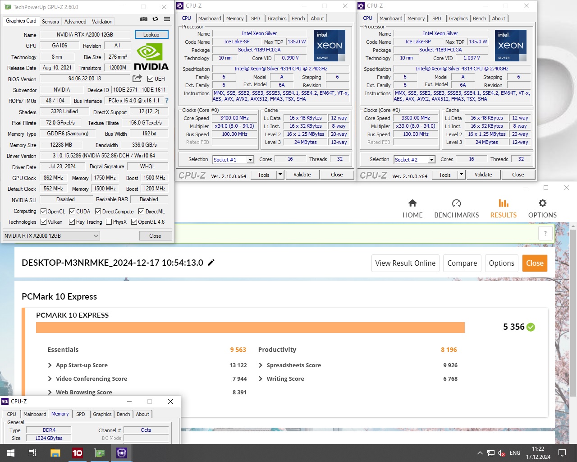
Task: Click the Bus Interface question mark icon
Action: click(167, 101)
